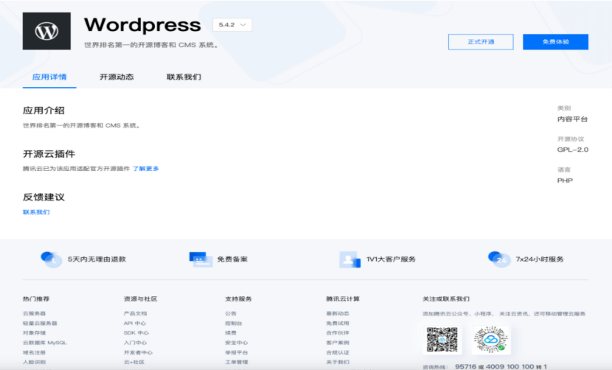
Task: Click the round mini-program QR code
Action: [490, 340]
